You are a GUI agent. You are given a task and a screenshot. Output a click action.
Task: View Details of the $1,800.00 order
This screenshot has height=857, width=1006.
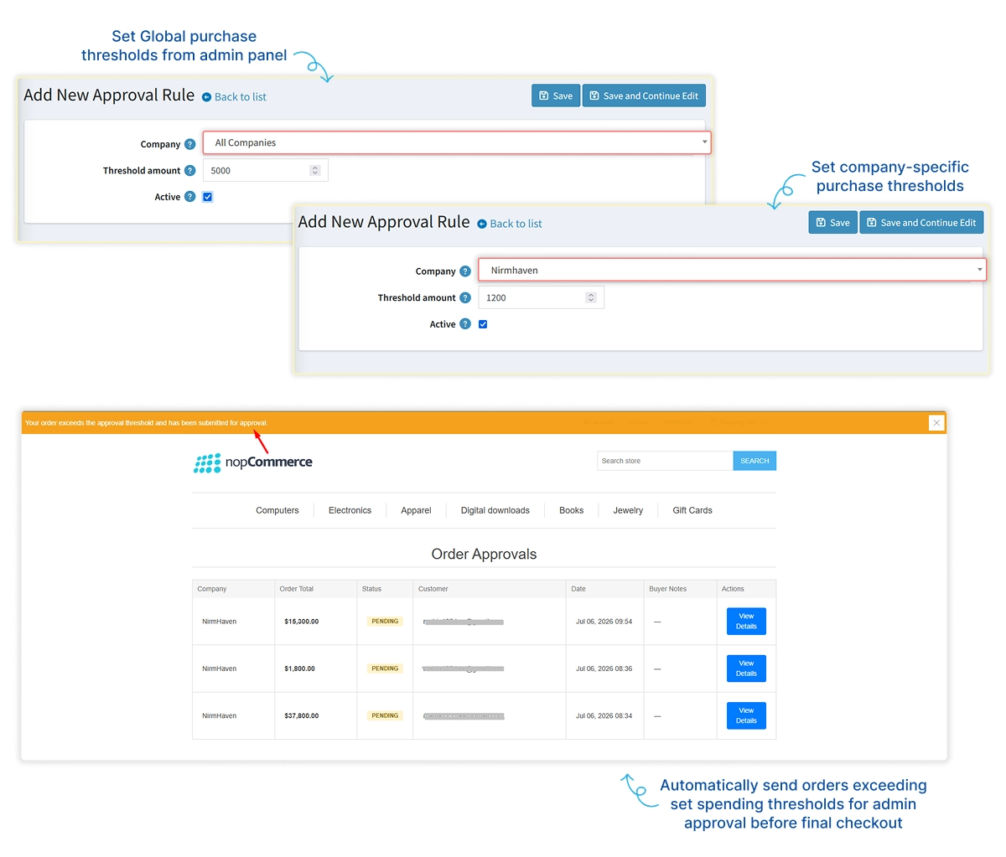[746, 669]
